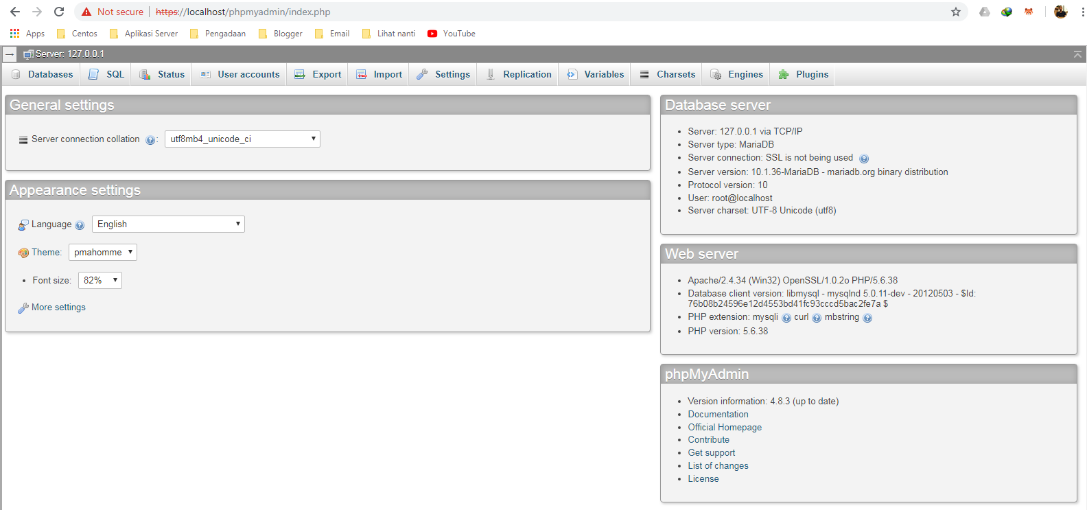View the List of changes link
This screenshot has width=1087, height=510.
coord(718,465)
